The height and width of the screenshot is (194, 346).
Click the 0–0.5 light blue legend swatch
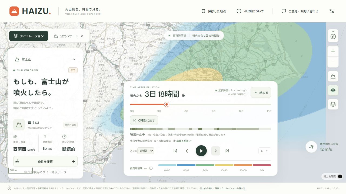pos(167,165)
